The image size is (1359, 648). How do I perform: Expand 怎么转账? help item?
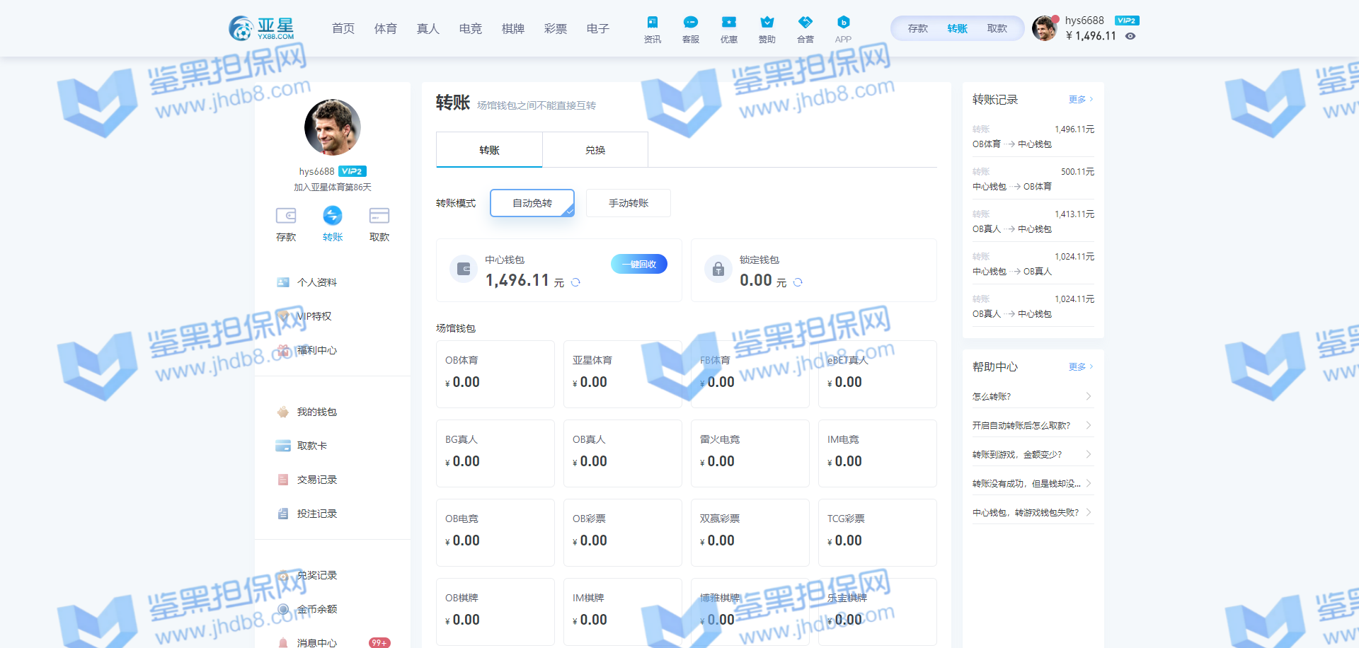click(1032, 396)
